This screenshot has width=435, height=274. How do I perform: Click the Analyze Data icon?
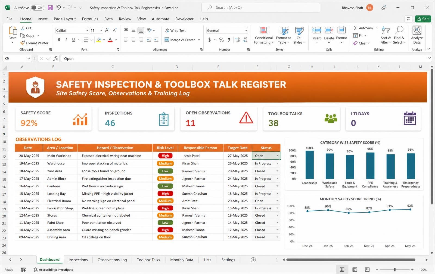click(417, 30)
